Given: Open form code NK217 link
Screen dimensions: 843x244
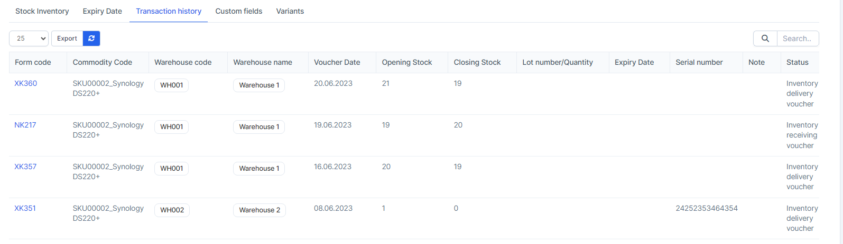Looking at the screenshot, I should [25, 125].
